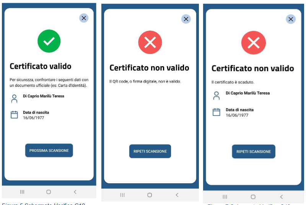Close the invalid QR code screen
The width and height of the screenshot is (306, 205).
coord(186,19)
